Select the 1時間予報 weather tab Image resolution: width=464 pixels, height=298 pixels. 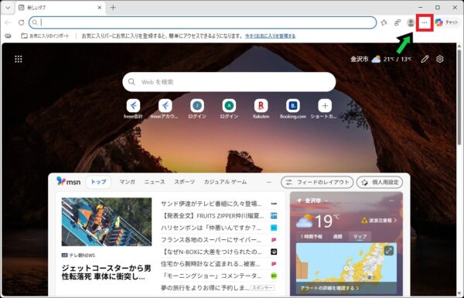coord(311,236)
